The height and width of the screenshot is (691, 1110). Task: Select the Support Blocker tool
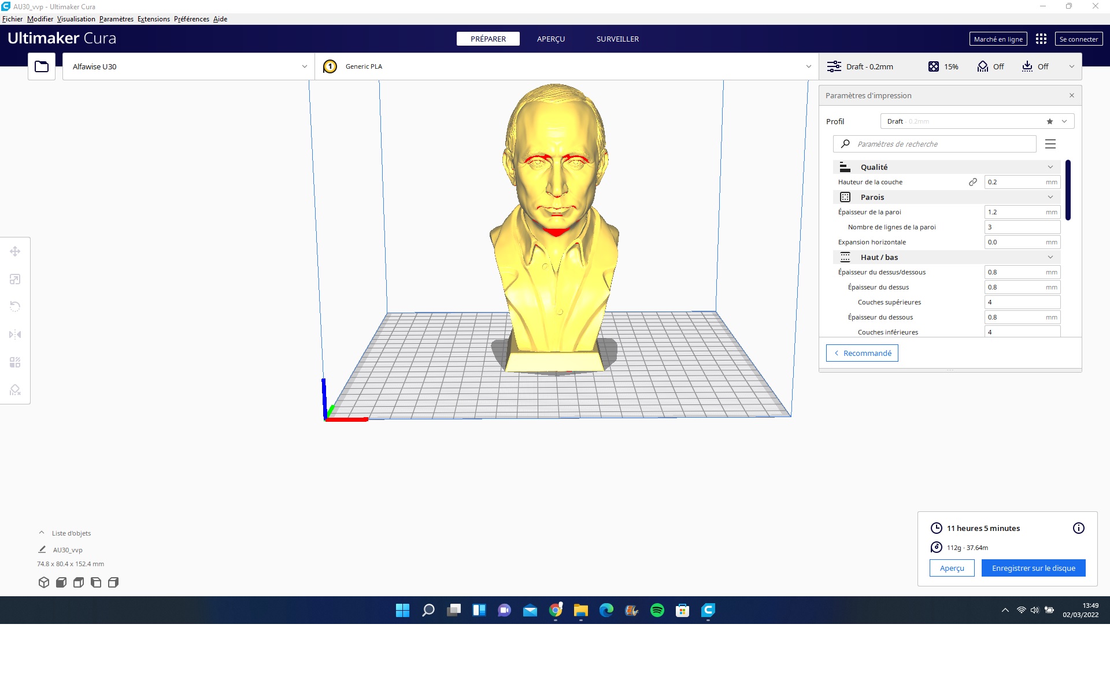[x=15, y=390]
